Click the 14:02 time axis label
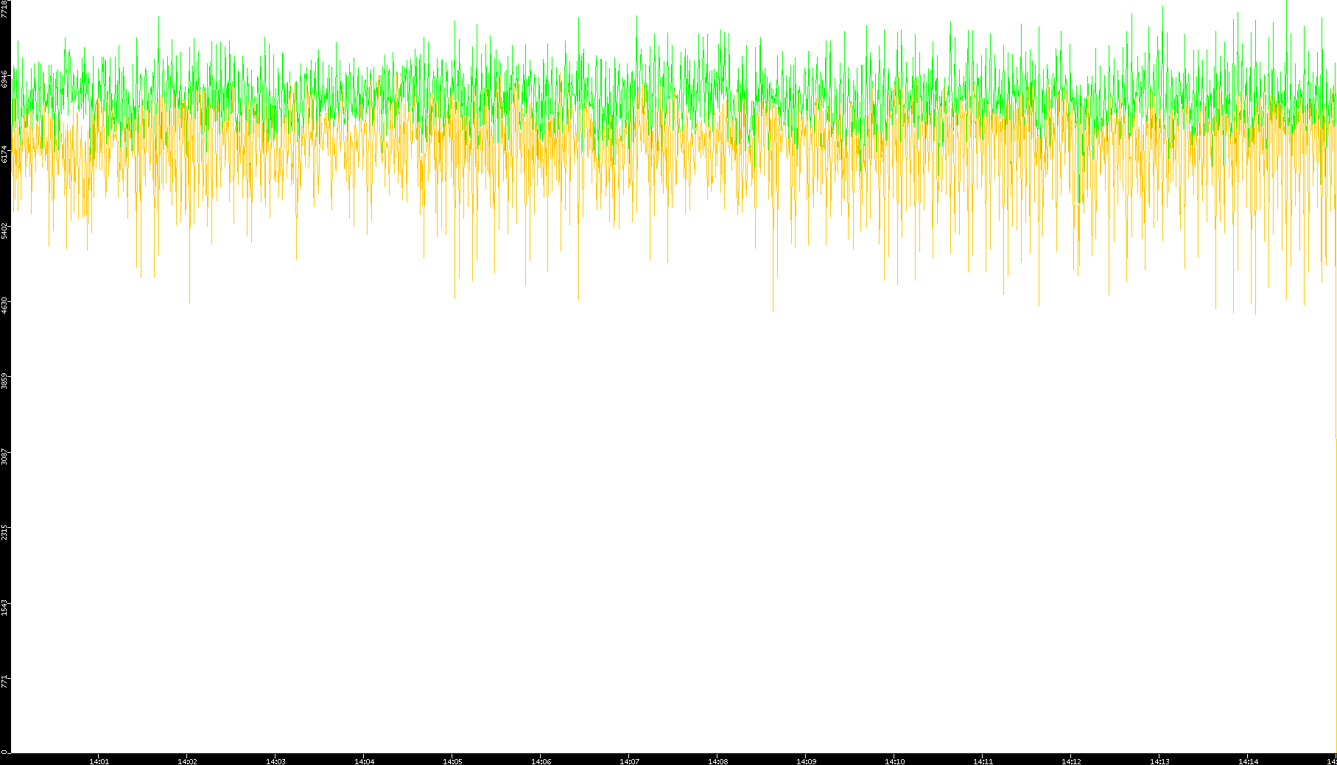 187,761
